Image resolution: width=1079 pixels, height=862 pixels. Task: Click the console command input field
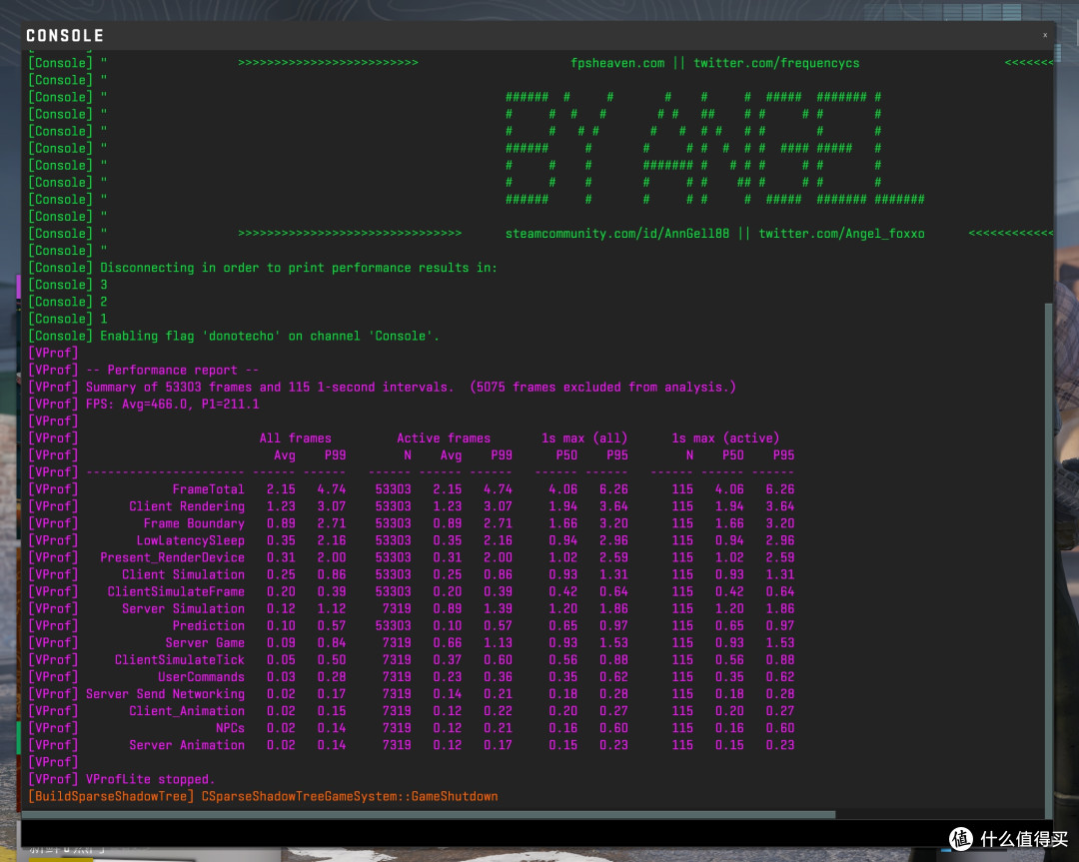point(537,832)
